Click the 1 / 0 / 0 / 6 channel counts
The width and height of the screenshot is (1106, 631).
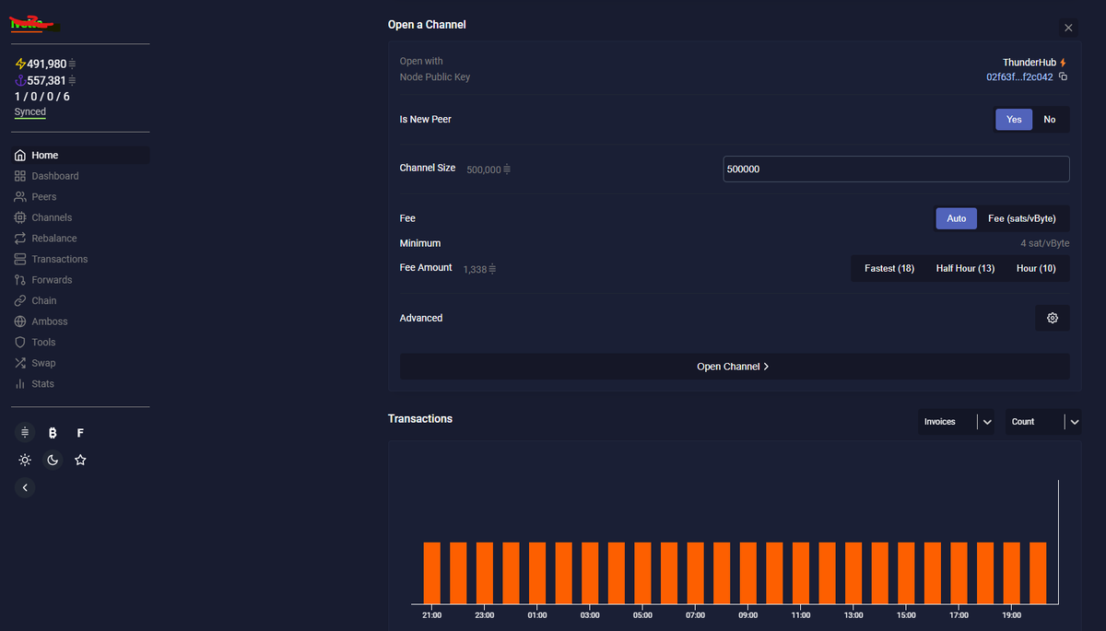41,97
